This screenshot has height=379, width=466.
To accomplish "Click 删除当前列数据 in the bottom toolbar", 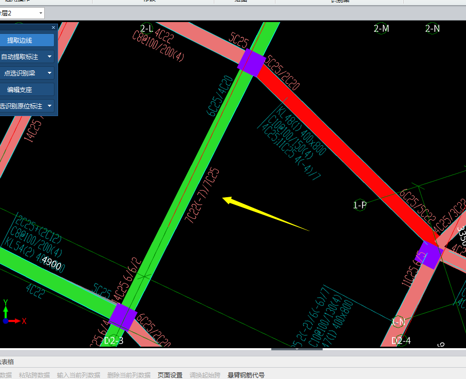I will [128, 375].
